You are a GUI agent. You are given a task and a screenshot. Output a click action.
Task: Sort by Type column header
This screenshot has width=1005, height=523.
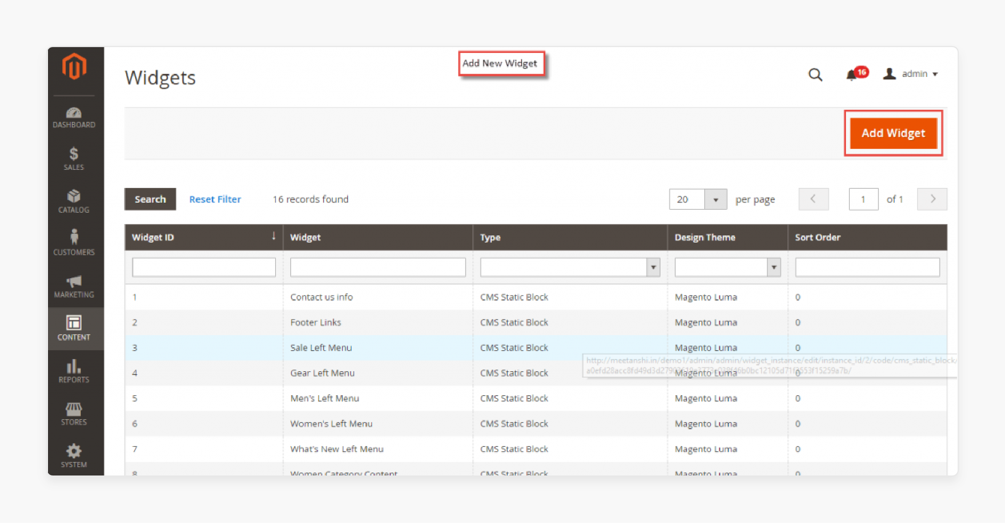pos(570,238)
